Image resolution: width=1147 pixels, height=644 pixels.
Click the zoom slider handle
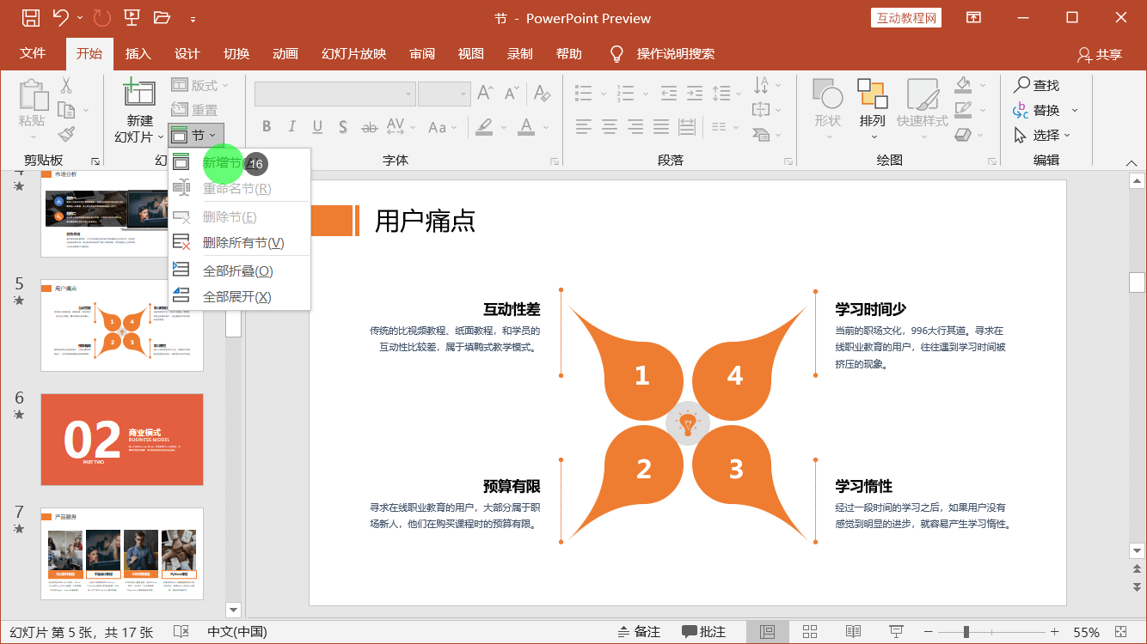coord(966,632)
